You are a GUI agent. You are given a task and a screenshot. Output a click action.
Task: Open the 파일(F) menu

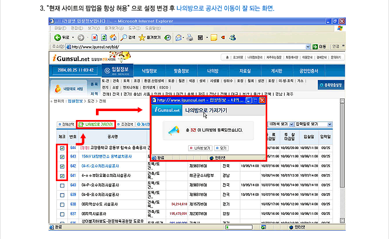(61, 28)
